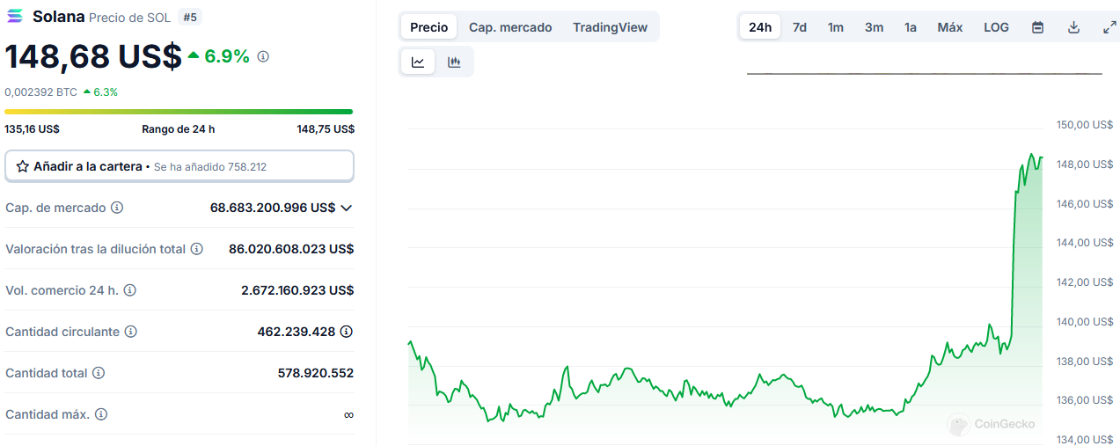Click the 578.920.552 total supply value
The height and width of the screenshot is (446, 1120).
coord(316,373)
